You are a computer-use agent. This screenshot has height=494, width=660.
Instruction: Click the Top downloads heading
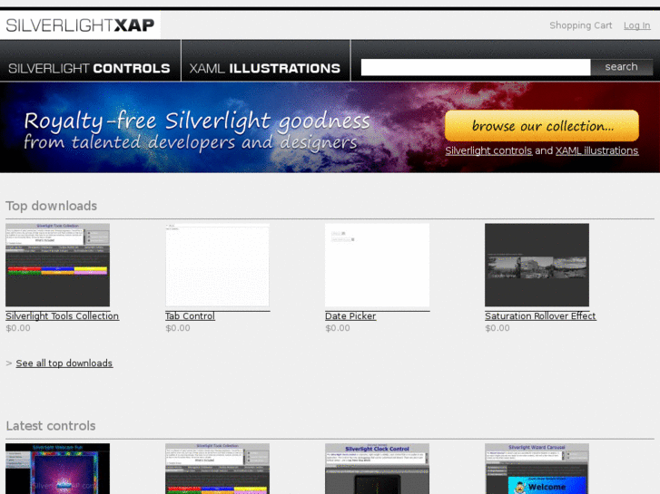[x=52, y=206]
